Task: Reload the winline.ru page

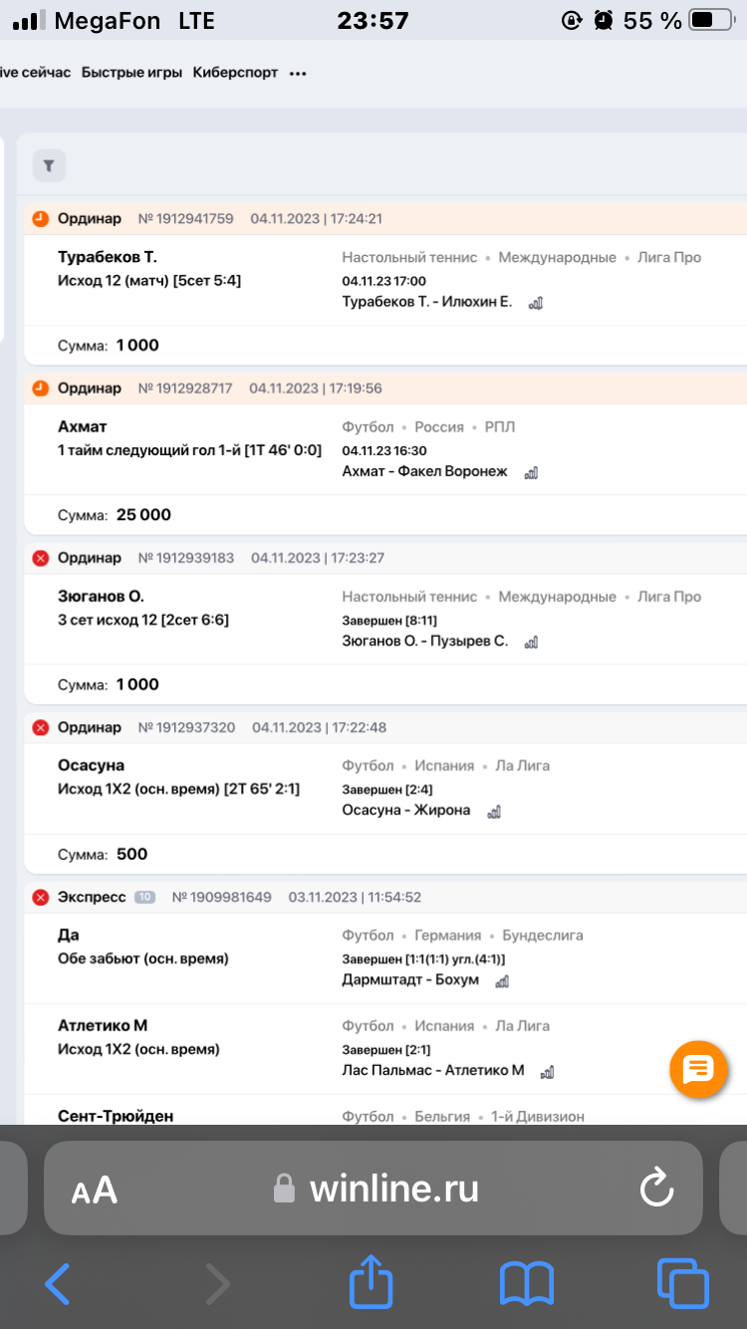Action: point(656,1188)
